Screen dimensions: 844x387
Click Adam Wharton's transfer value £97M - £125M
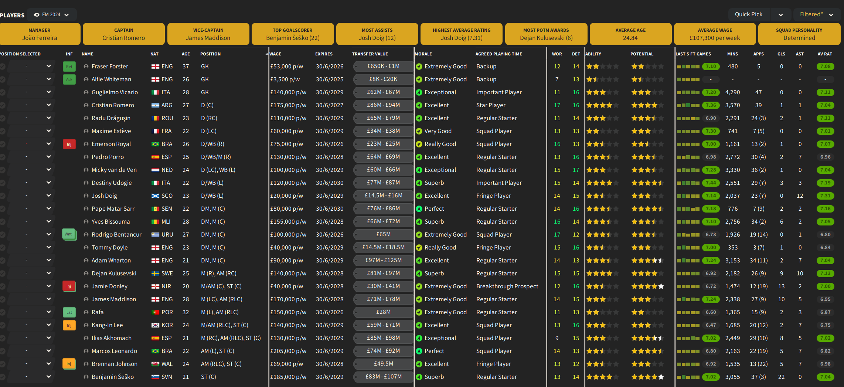(x=384, y=261)
